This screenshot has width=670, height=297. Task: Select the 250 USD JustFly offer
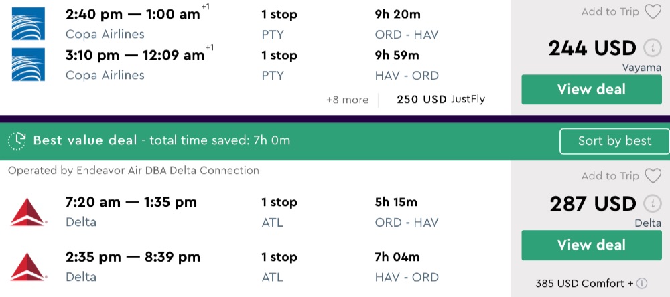point(440,100)
